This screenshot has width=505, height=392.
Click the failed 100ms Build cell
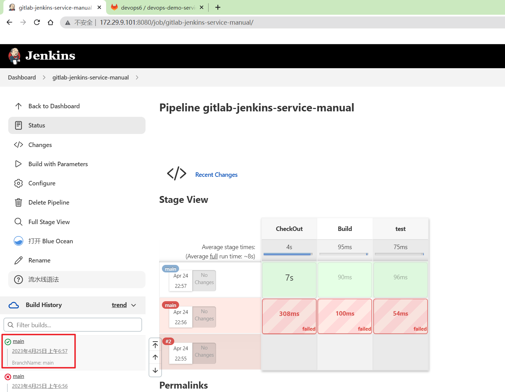345,316
